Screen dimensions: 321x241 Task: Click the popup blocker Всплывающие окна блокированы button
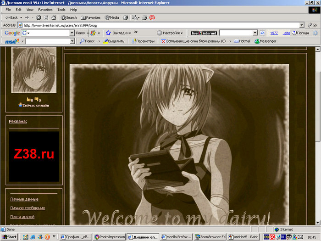tap(194, 41)
